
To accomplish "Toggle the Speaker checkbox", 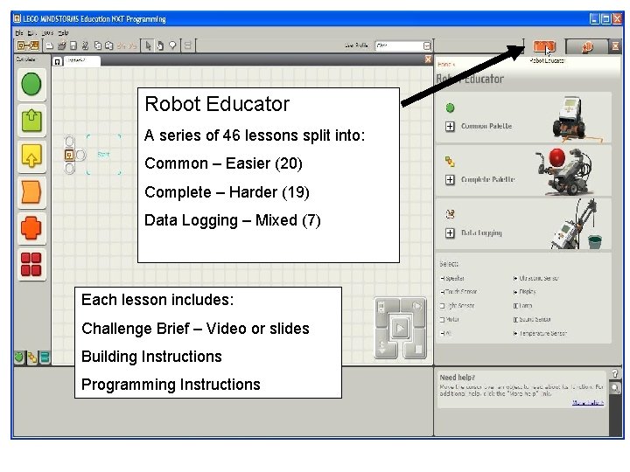I will click(443, 278).
